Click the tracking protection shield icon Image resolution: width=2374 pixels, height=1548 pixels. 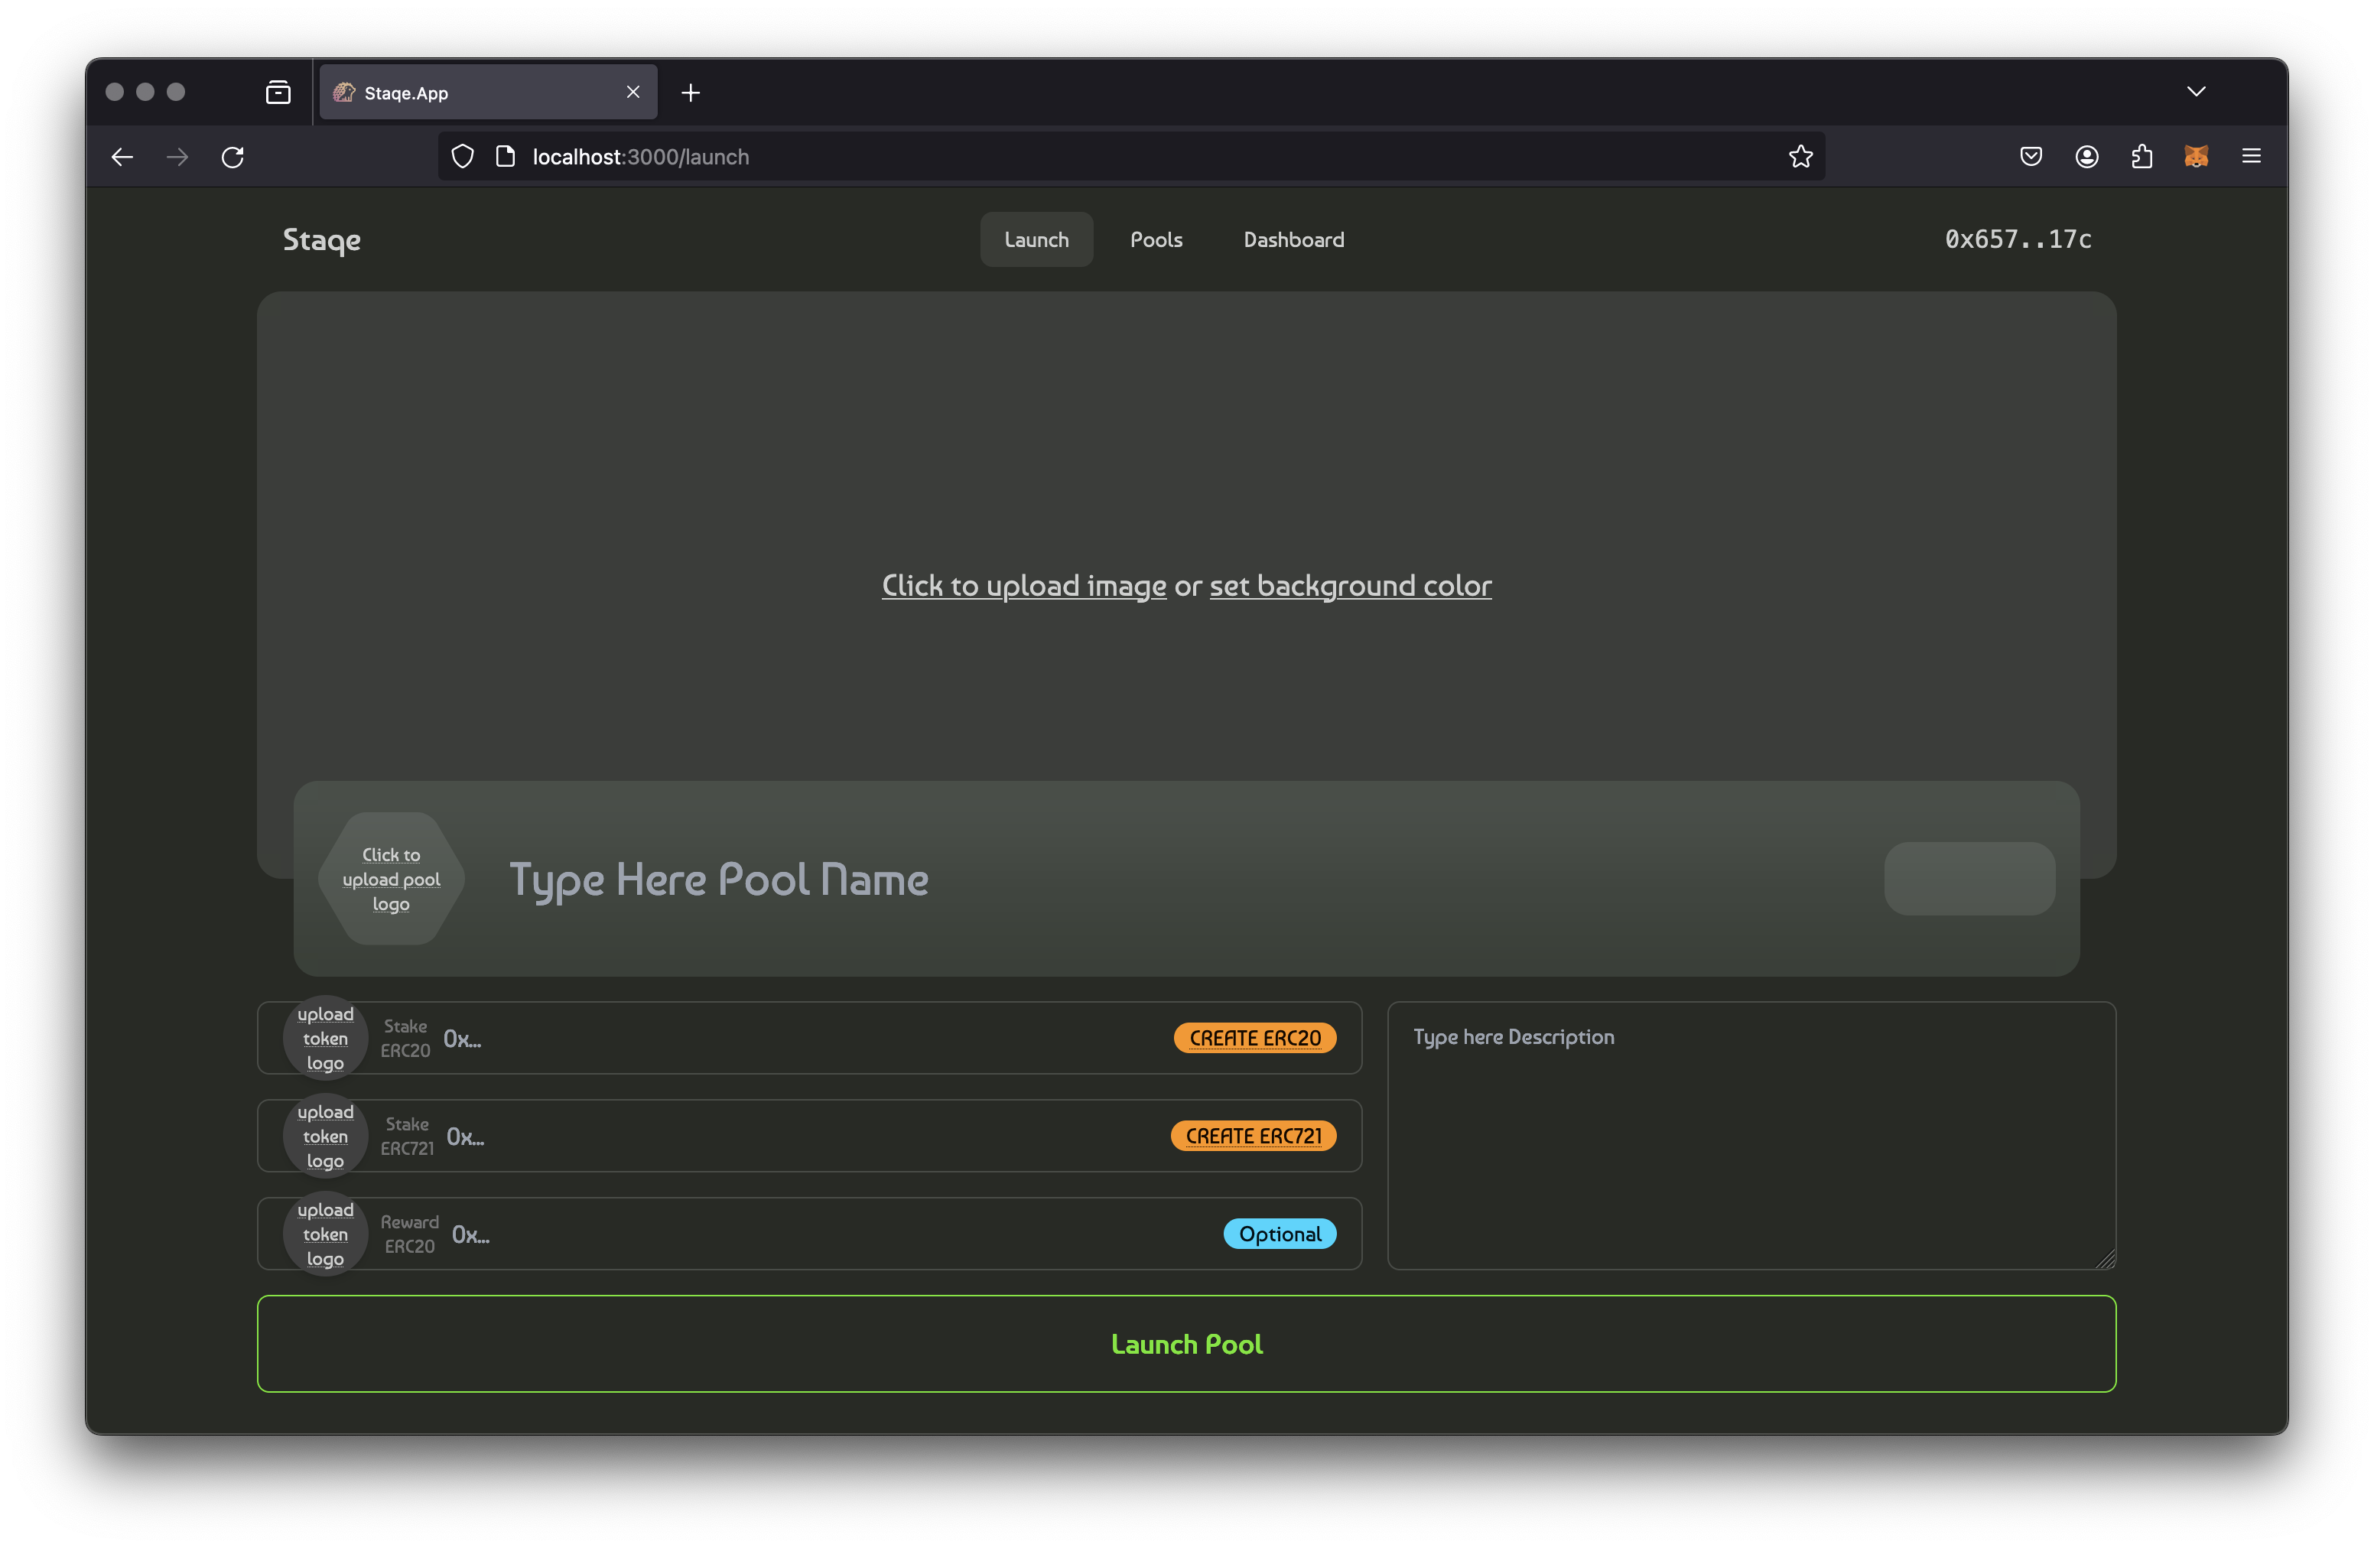[462, 157]
